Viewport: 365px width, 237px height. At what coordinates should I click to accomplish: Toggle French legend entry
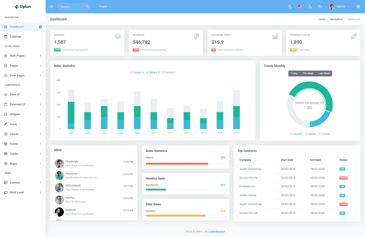pos(324,134)
